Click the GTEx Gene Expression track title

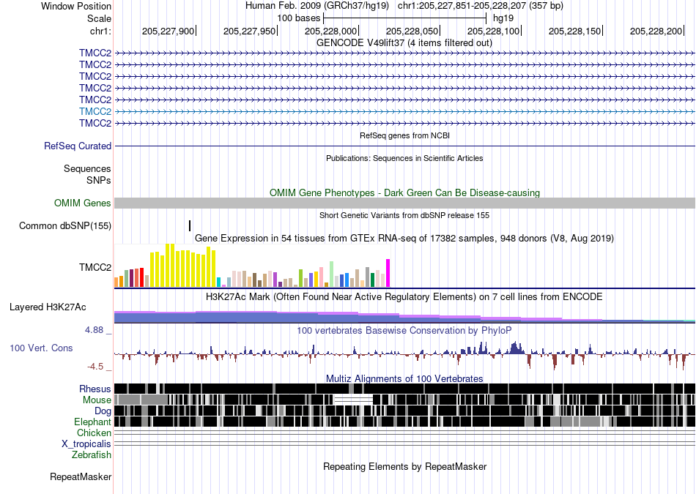[404, 238]
